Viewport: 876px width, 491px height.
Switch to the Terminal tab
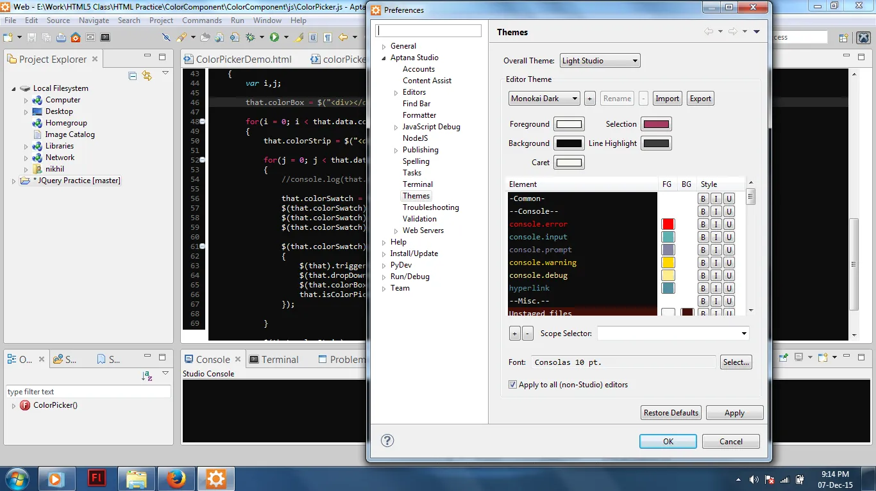point(274,360)
